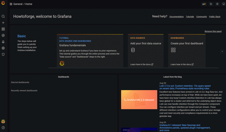Click the Save dashboard icon
226x132 pixels.
[x=211, y=4]
